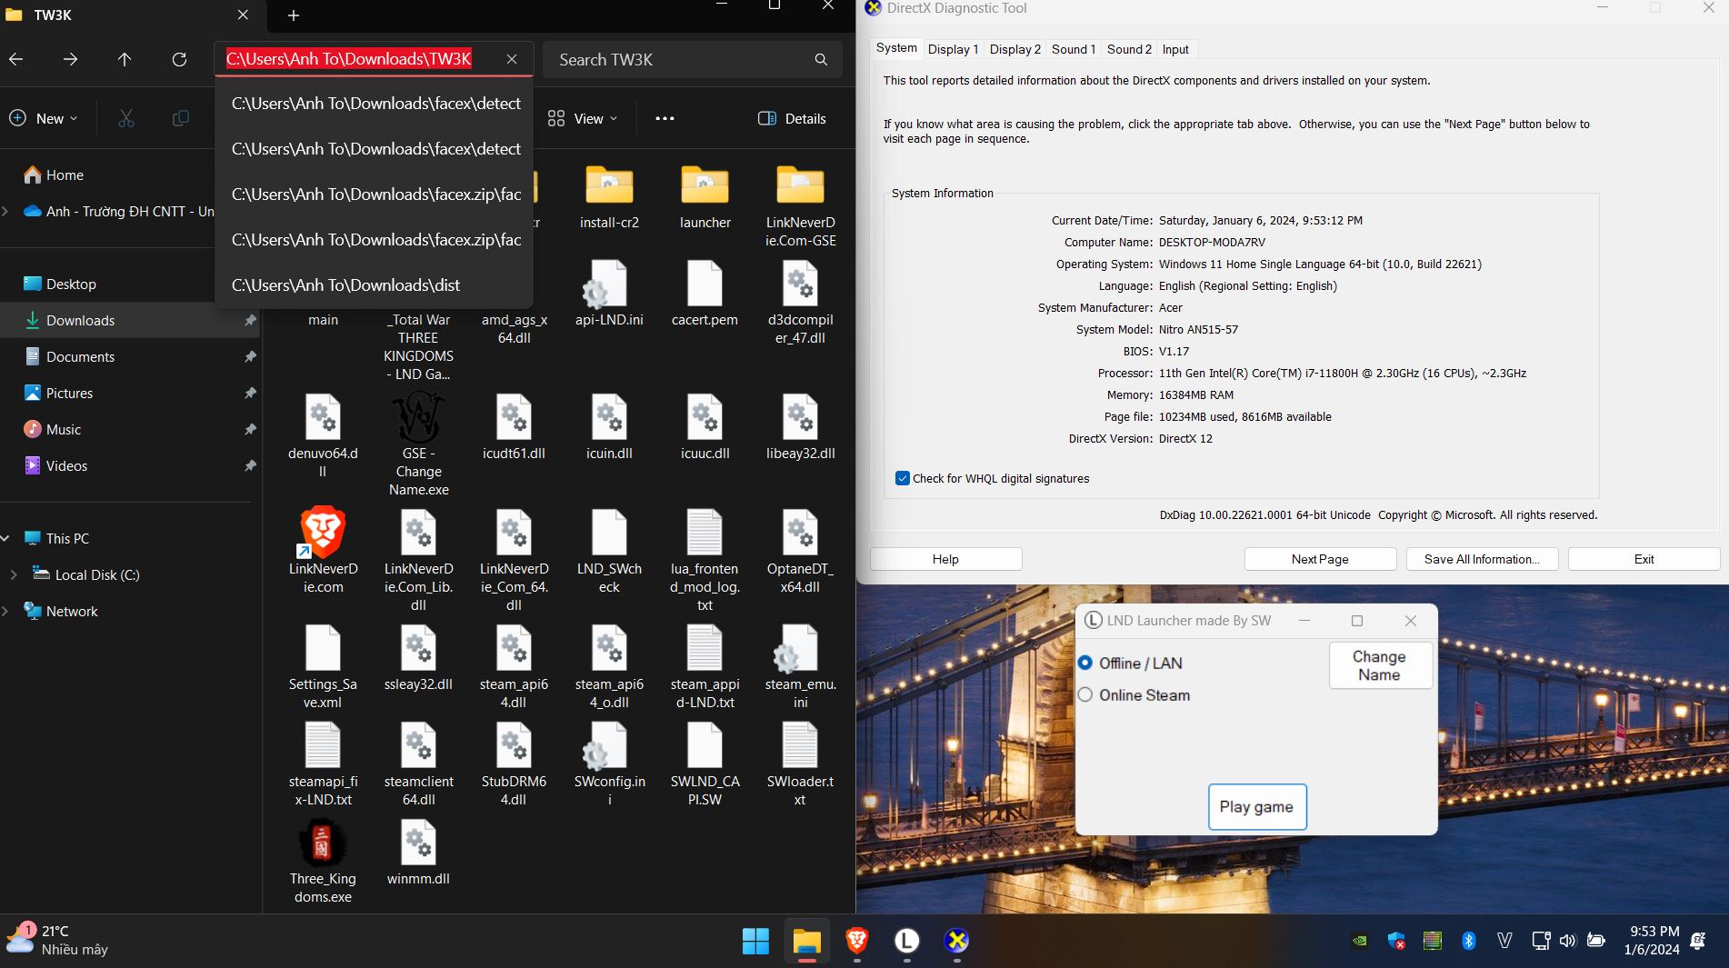Click the Brave browser taskbar icon
This screenshot has height=968, width=1729.
856,941
